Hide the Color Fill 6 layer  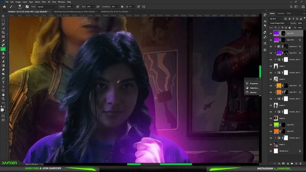[271, 40]
